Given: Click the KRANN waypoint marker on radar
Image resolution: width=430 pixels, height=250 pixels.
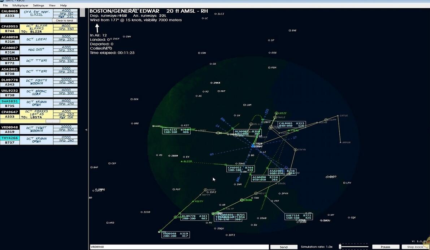Looking at the screenshot, I should (242, 200).
